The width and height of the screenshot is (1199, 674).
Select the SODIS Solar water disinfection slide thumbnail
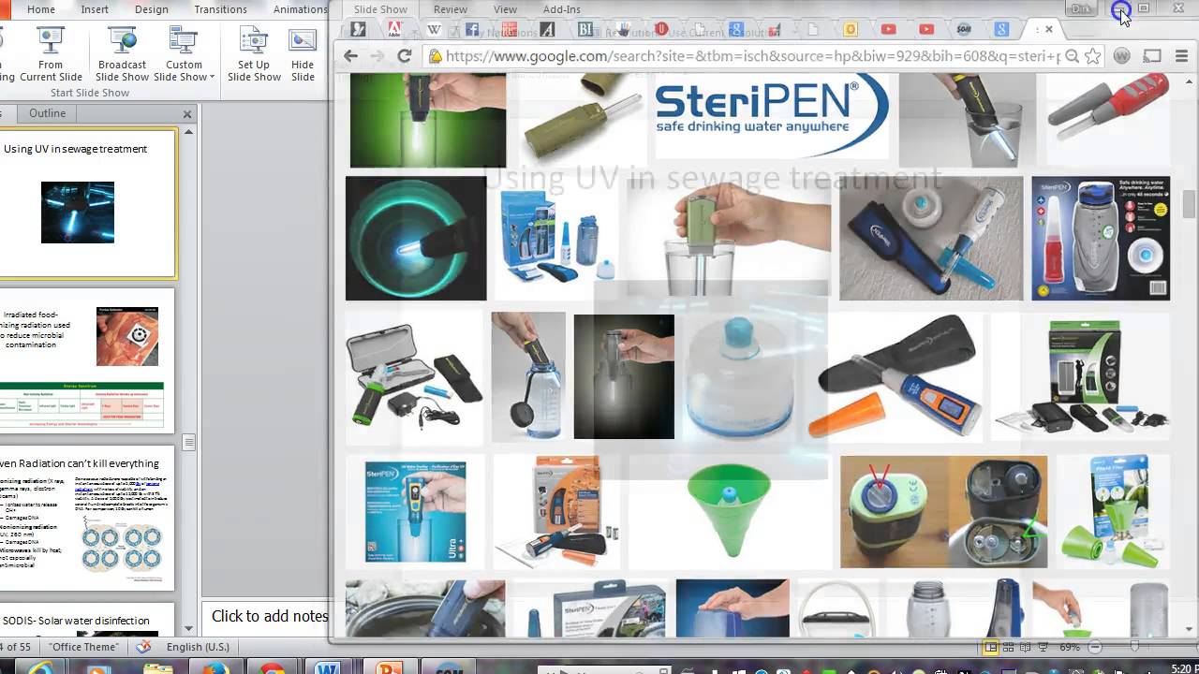tap(86, 619)
